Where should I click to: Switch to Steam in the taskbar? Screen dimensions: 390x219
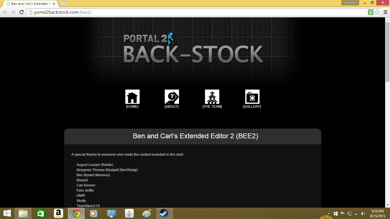coord(164,213)
